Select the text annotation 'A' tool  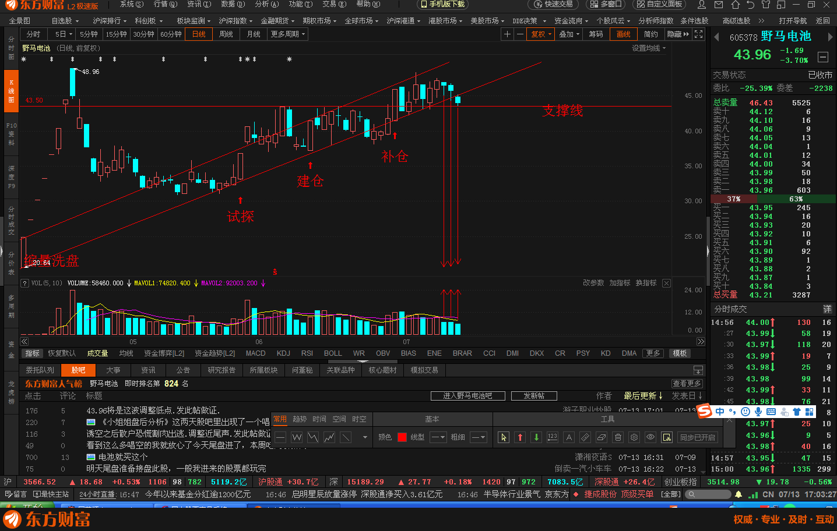pyautogui.click(x=569, y=437)
